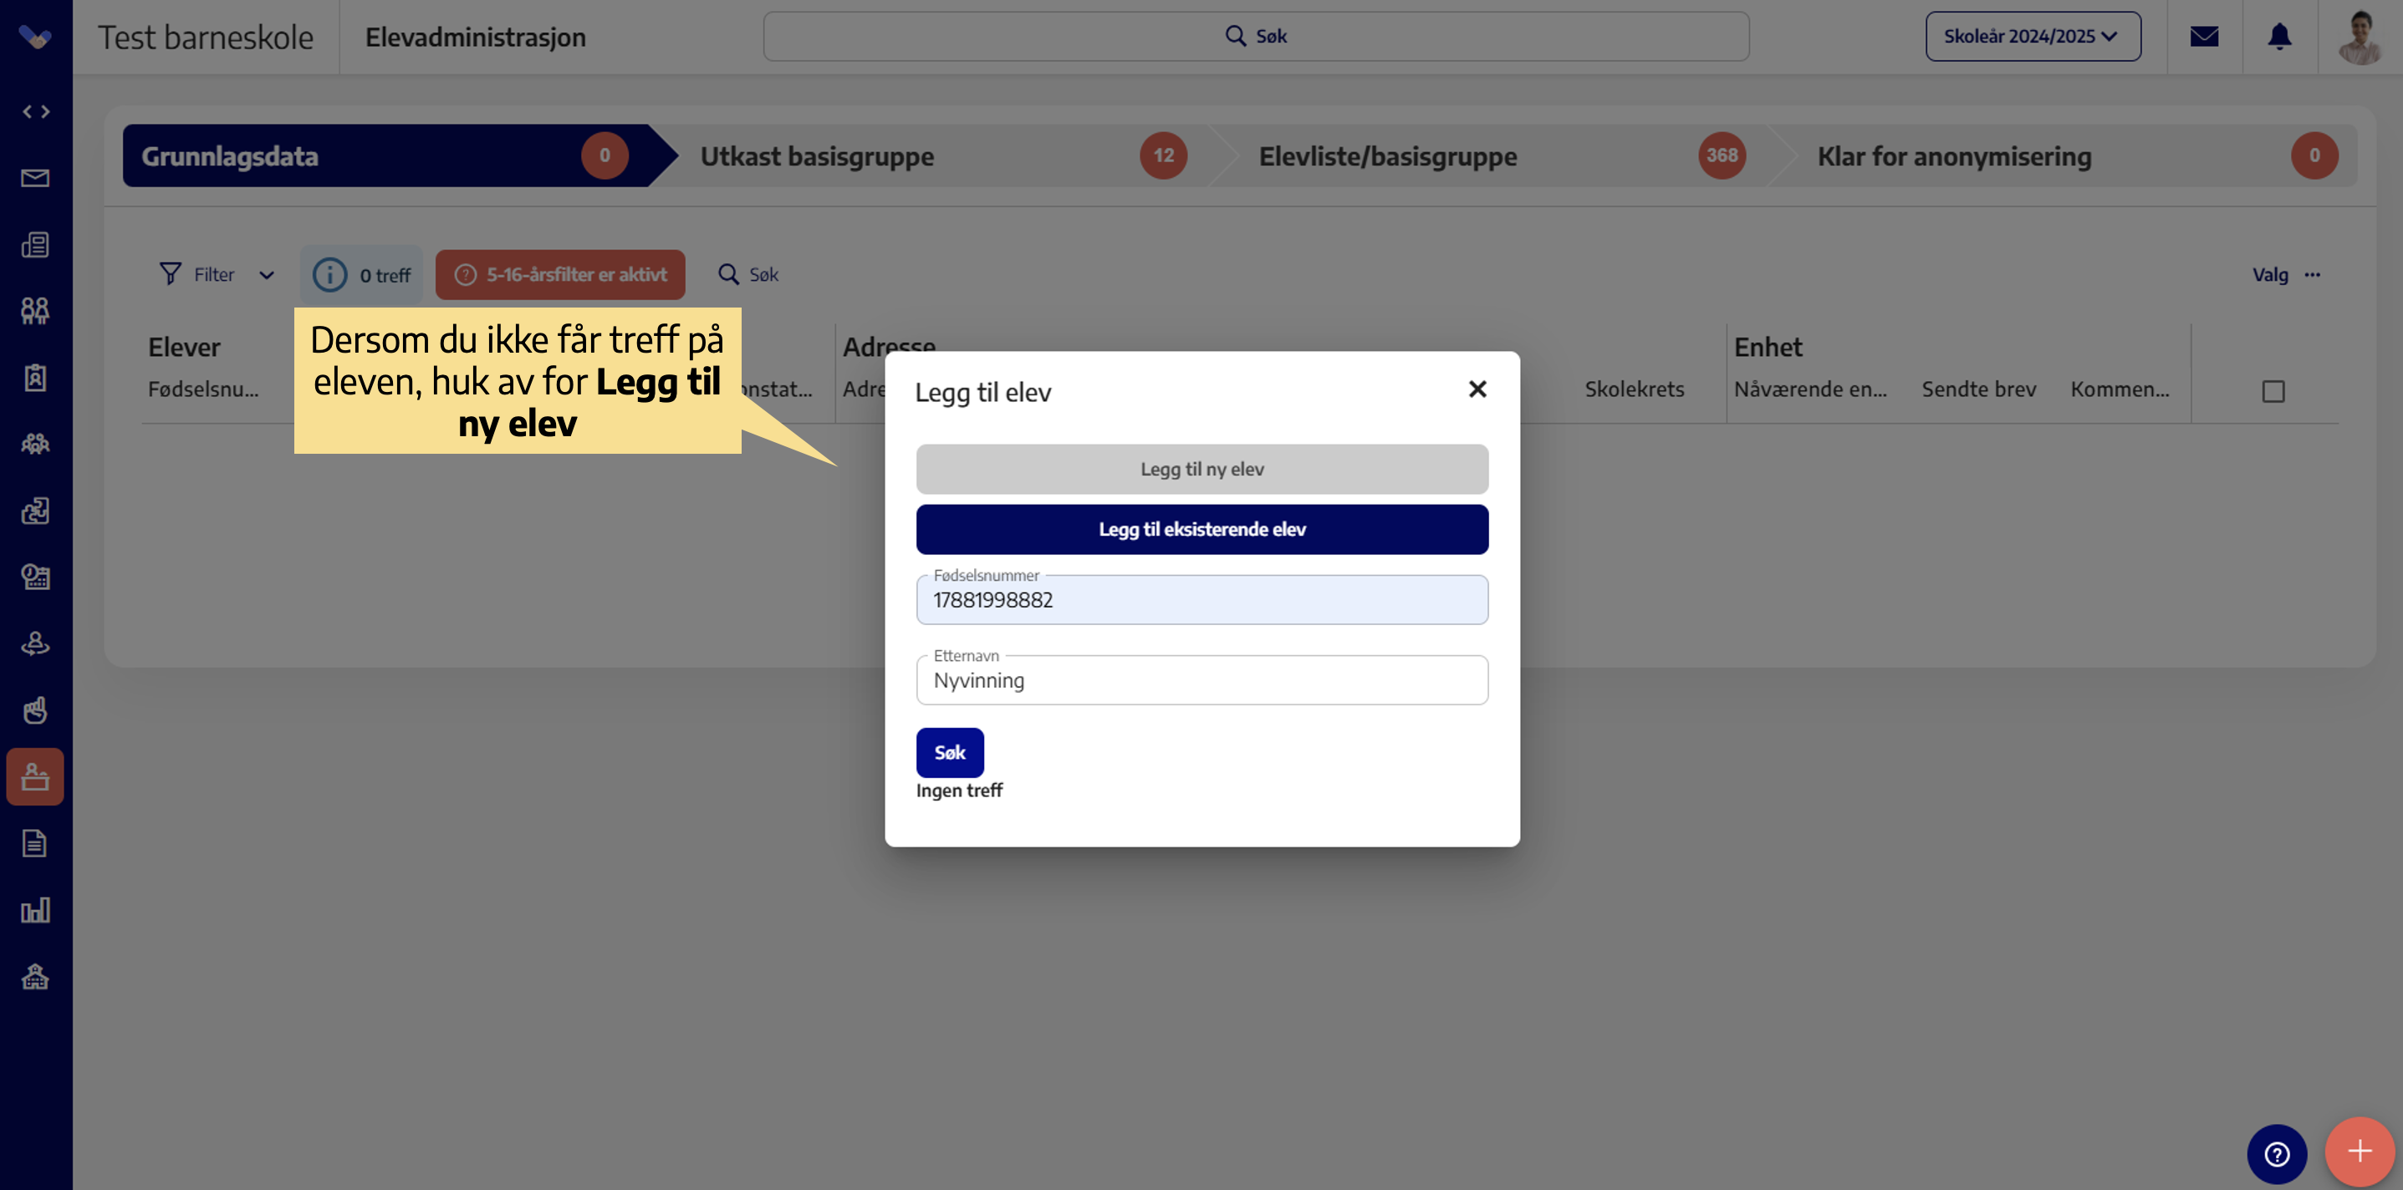Click the global Søk search field
This screenshot has height=1190, width=2403.
pyautogui.click(x=1256, y=37)
